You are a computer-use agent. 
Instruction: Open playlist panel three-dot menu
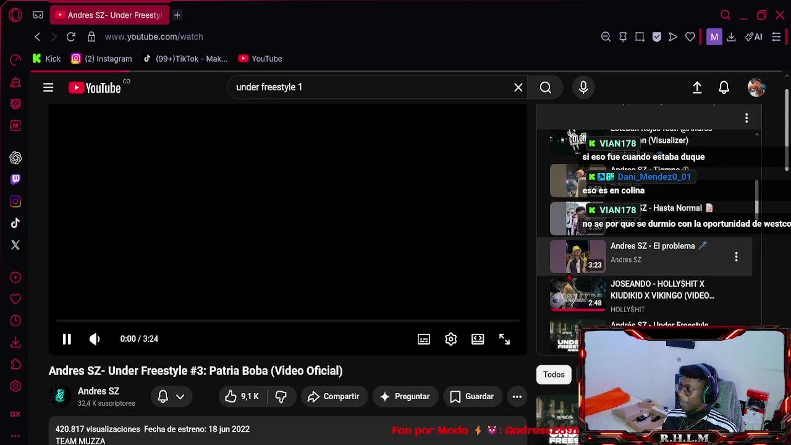(x=747, y=118)
